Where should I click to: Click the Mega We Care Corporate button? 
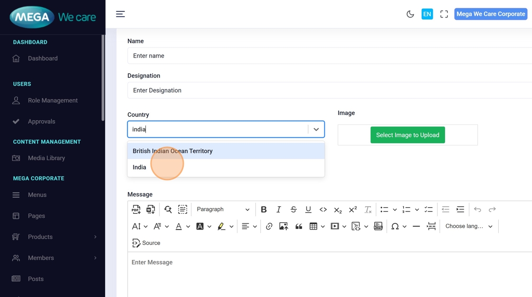(x=491, y=14)
